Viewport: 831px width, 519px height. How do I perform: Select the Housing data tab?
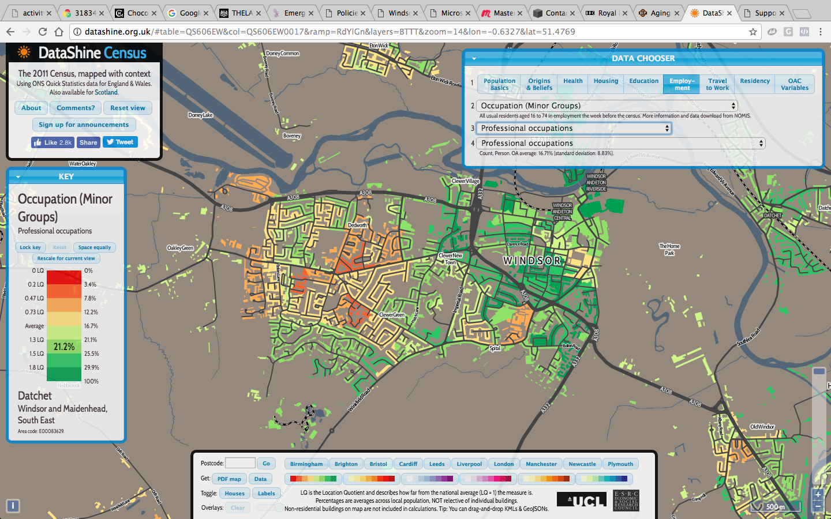tap(606, 84)
